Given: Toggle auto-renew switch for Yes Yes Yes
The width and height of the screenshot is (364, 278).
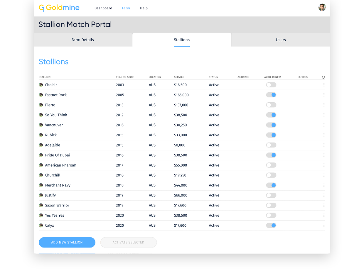Looking at the screenshot, I should click(x=271, y=215).
